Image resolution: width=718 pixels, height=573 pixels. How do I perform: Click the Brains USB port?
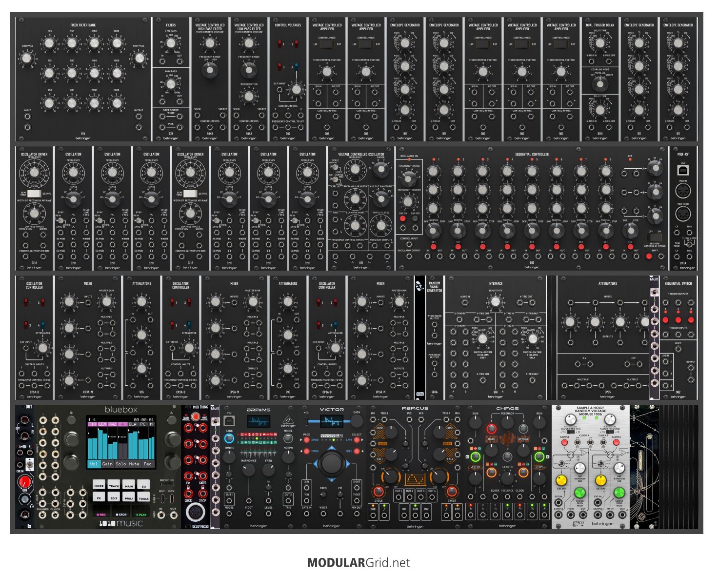(229, 420)
